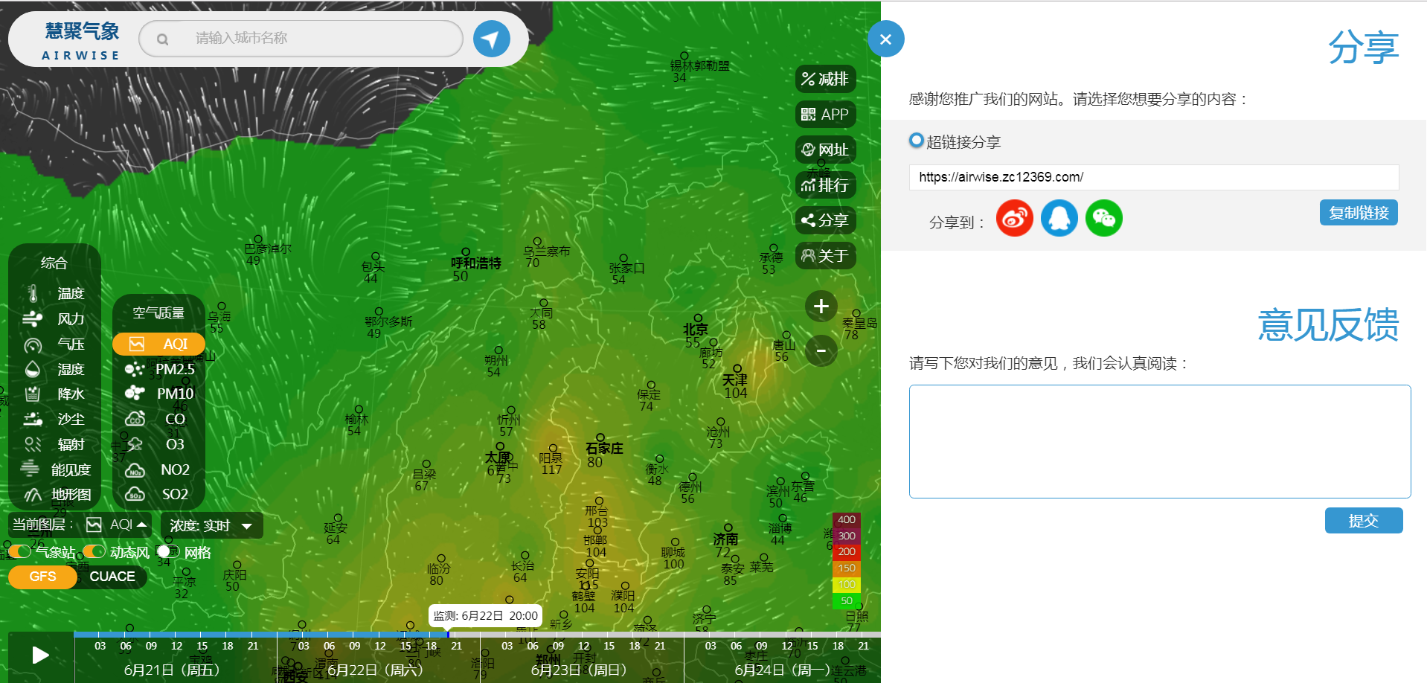Play the forecast timeline animation

pos(41,655)
